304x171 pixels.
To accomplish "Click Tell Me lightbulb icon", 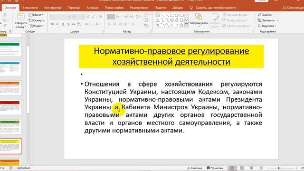I will 191,8.
